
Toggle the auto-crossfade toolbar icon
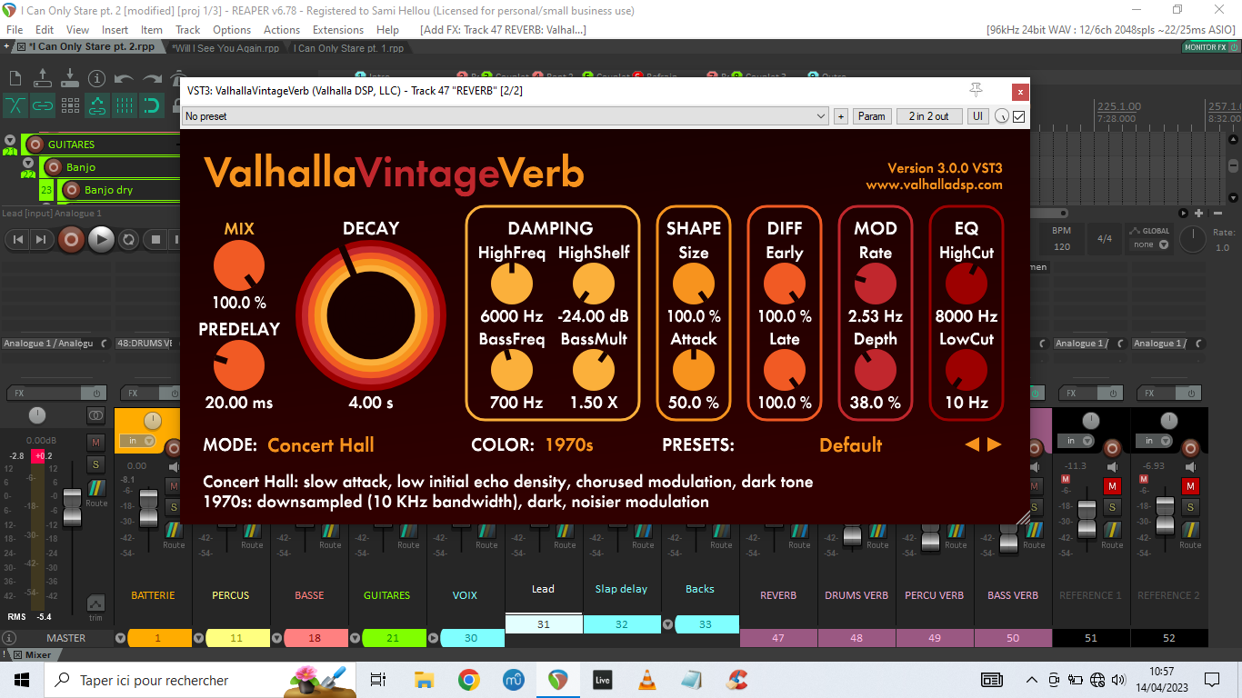point(15,105)
